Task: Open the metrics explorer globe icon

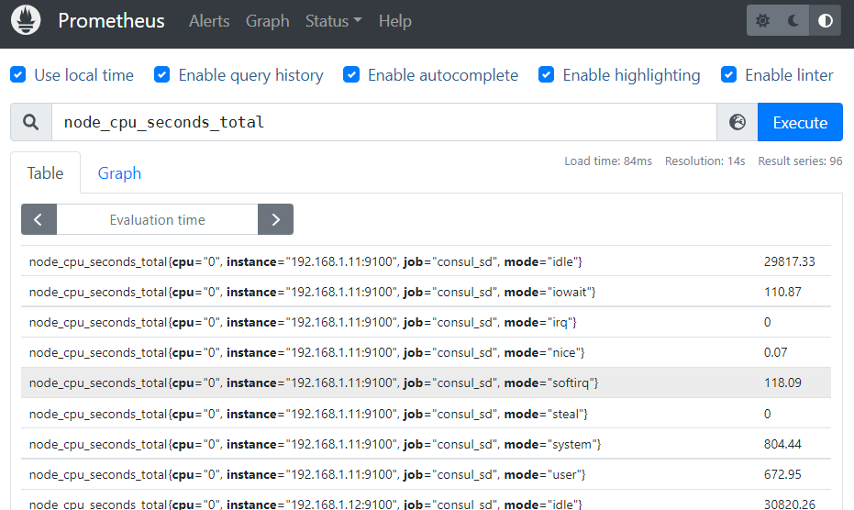Action: (x=738, y=122)
